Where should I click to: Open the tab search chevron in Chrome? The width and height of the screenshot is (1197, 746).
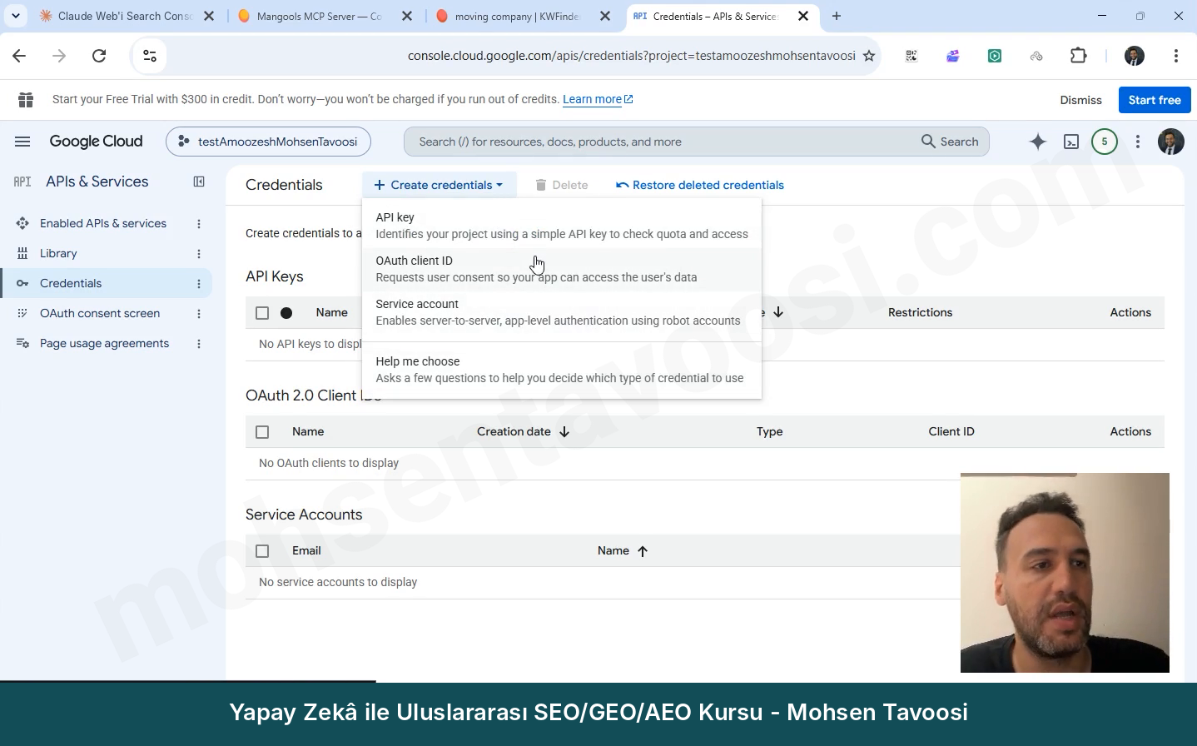point(15,16)
